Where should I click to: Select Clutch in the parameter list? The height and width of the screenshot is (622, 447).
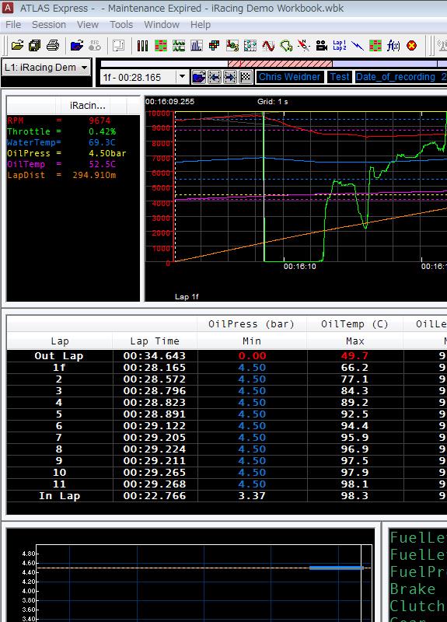click(418, 606)
